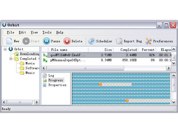The image size is (178, 133).
Task: Open the File menu
Action: coord(10,32)
